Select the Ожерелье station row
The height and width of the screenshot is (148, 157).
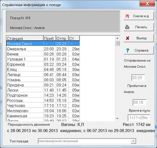43,49
